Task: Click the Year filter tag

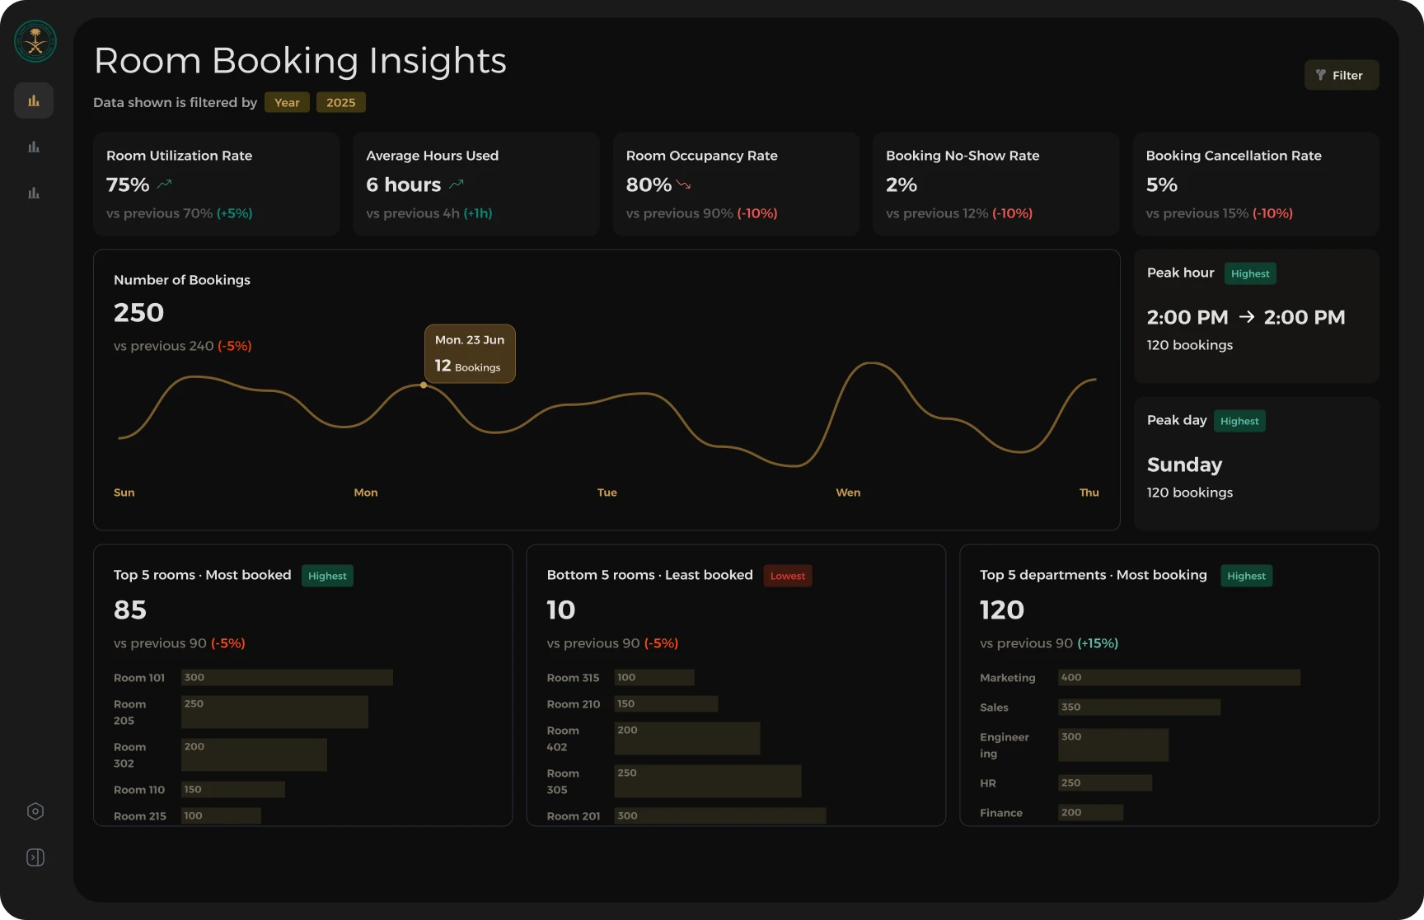Action: (x=287, y=102)
